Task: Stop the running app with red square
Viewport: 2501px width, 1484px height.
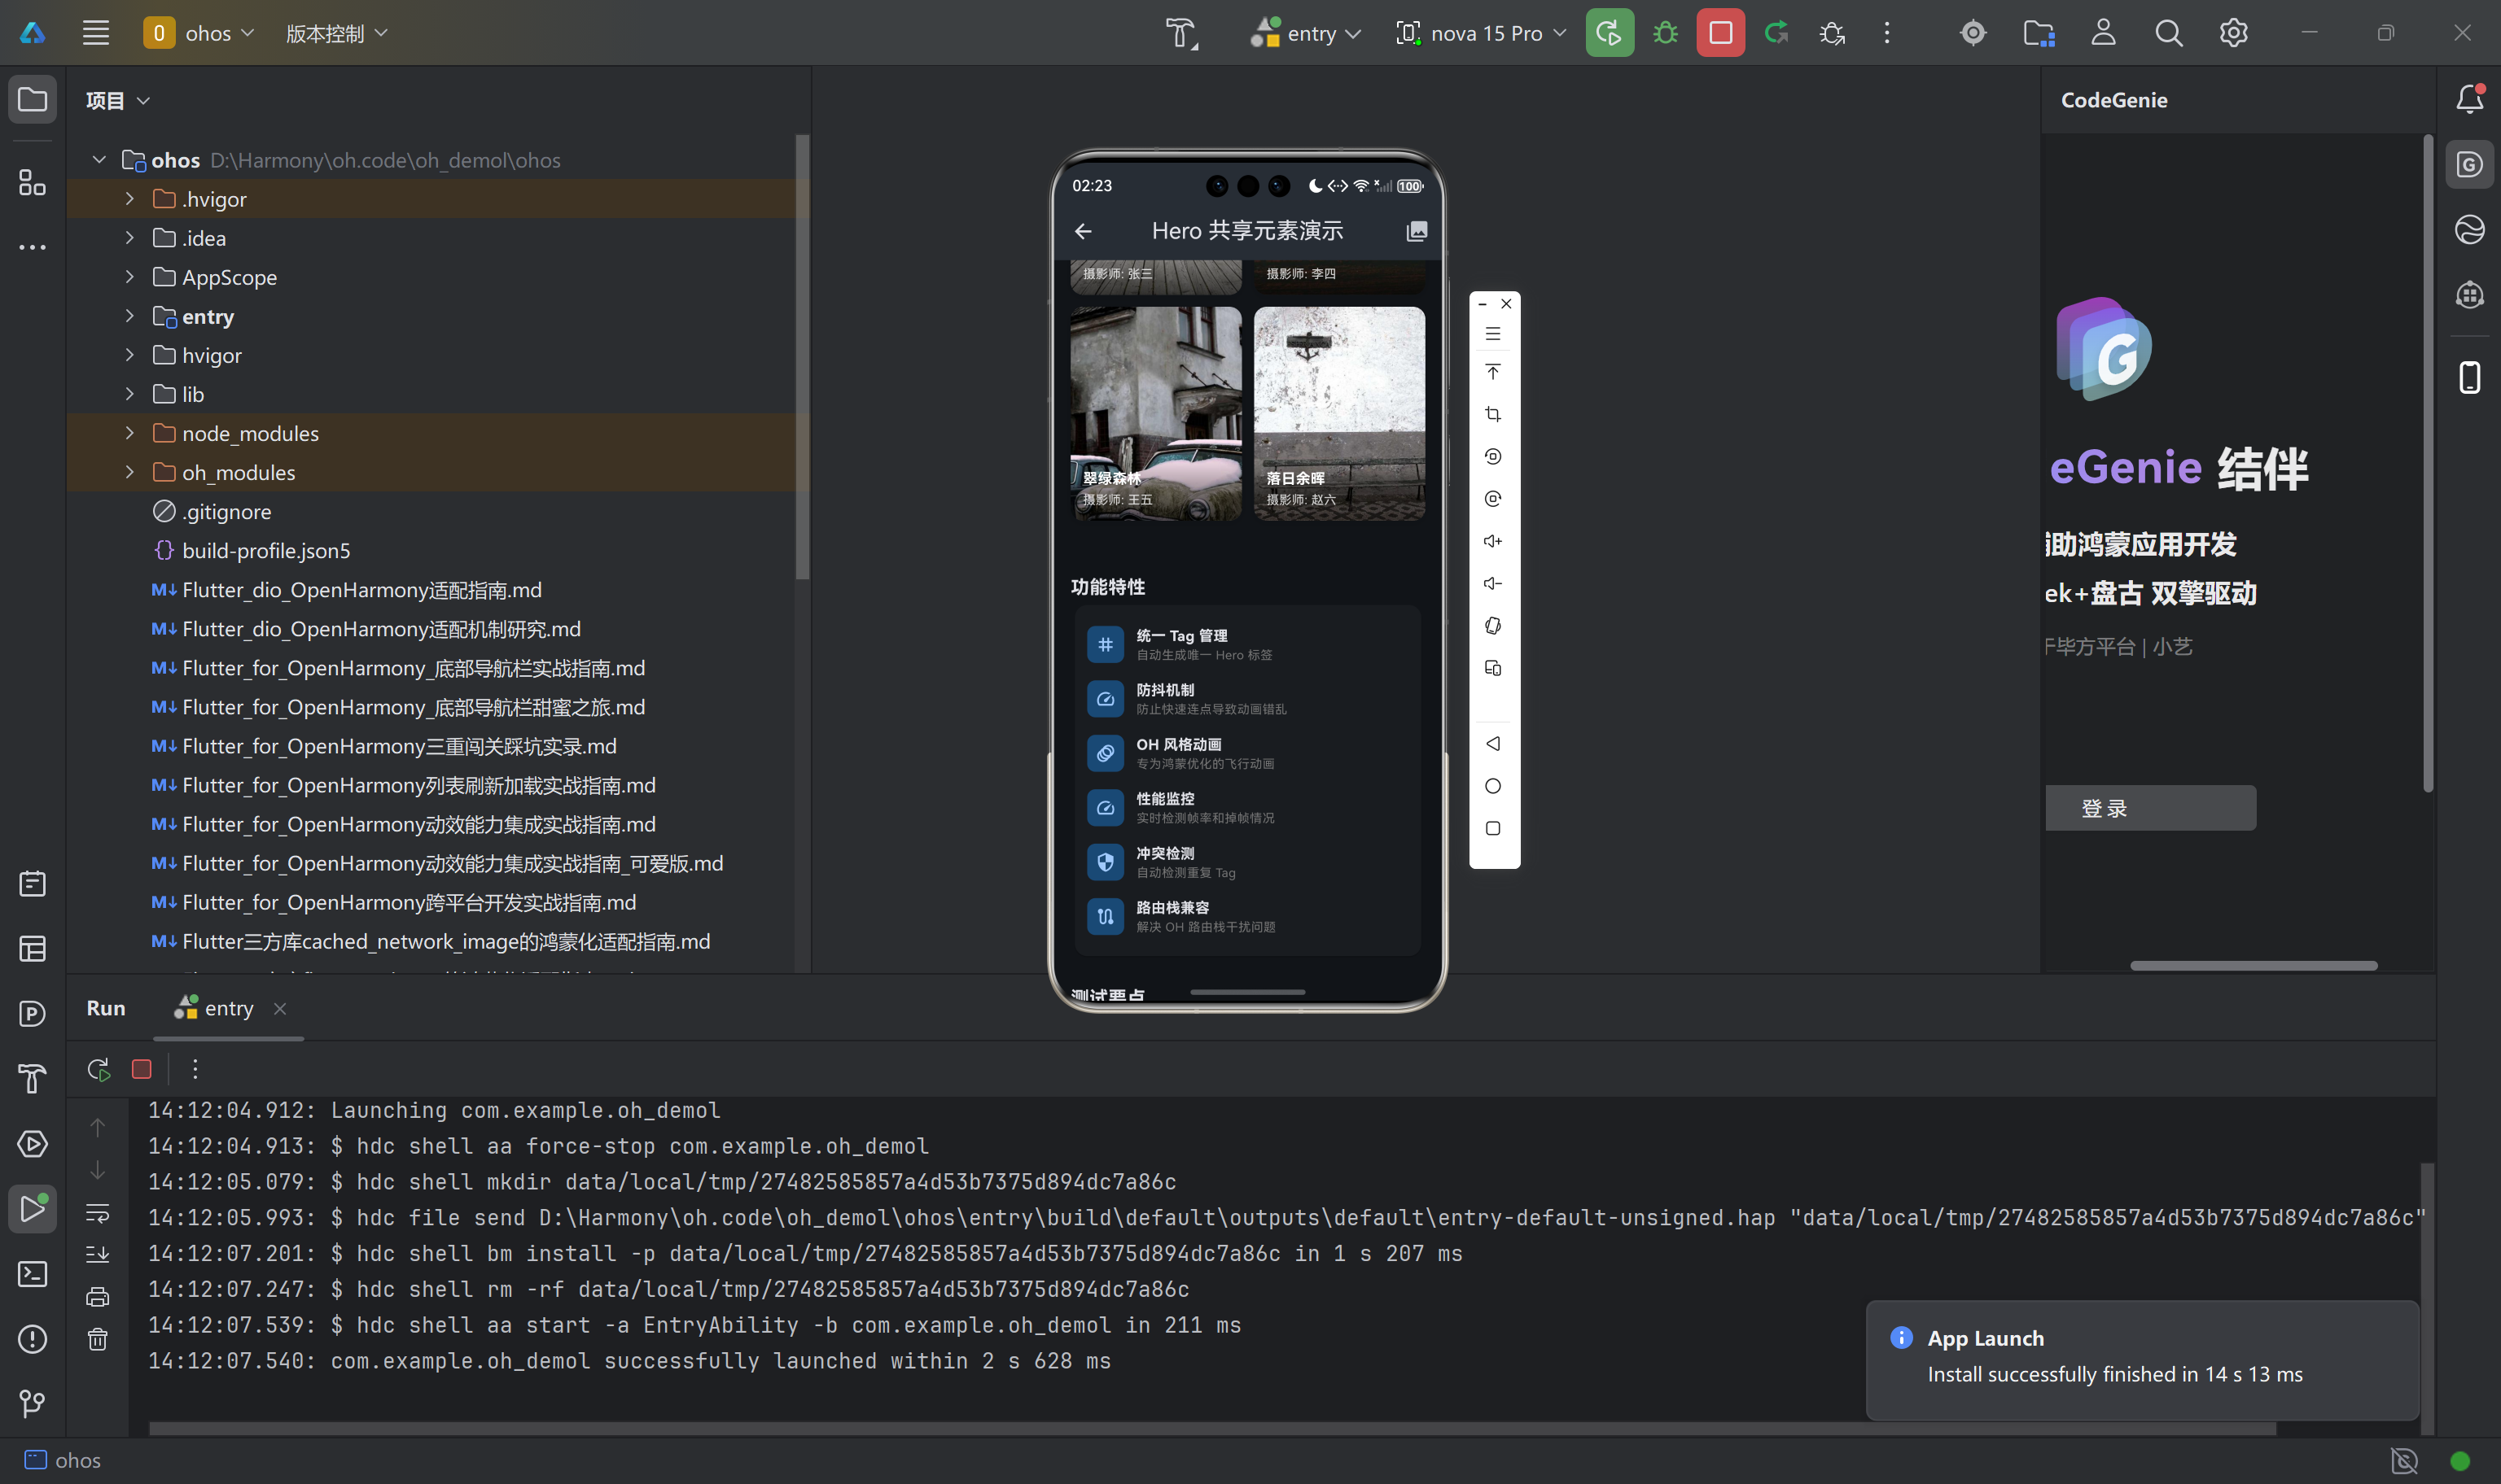Action: click(1719, 33)
